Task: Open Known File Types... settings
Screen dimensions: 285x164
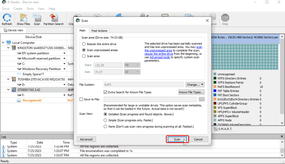Action: (191, 92)
